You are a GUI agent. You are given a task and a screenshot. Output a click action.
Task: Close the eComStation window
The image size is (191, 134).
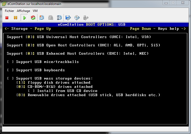[183, 3]
